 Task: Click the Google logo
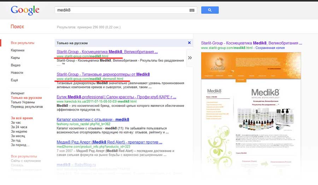(x=25, y=10)
